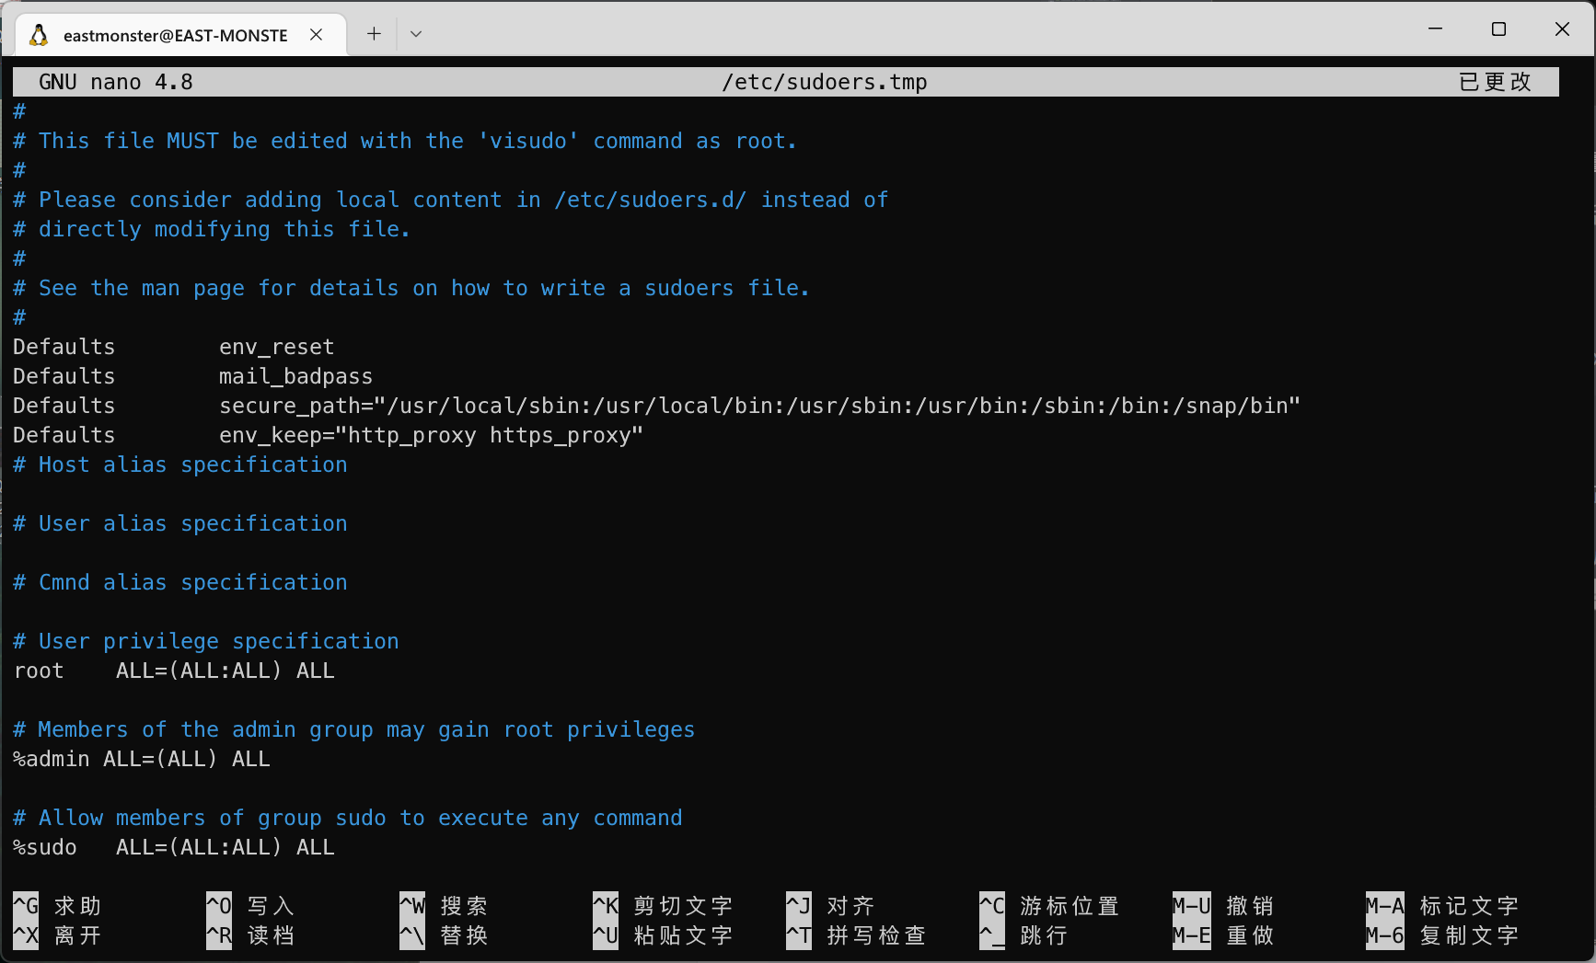
Task: Open a new terminal tab
Action: 374,34
